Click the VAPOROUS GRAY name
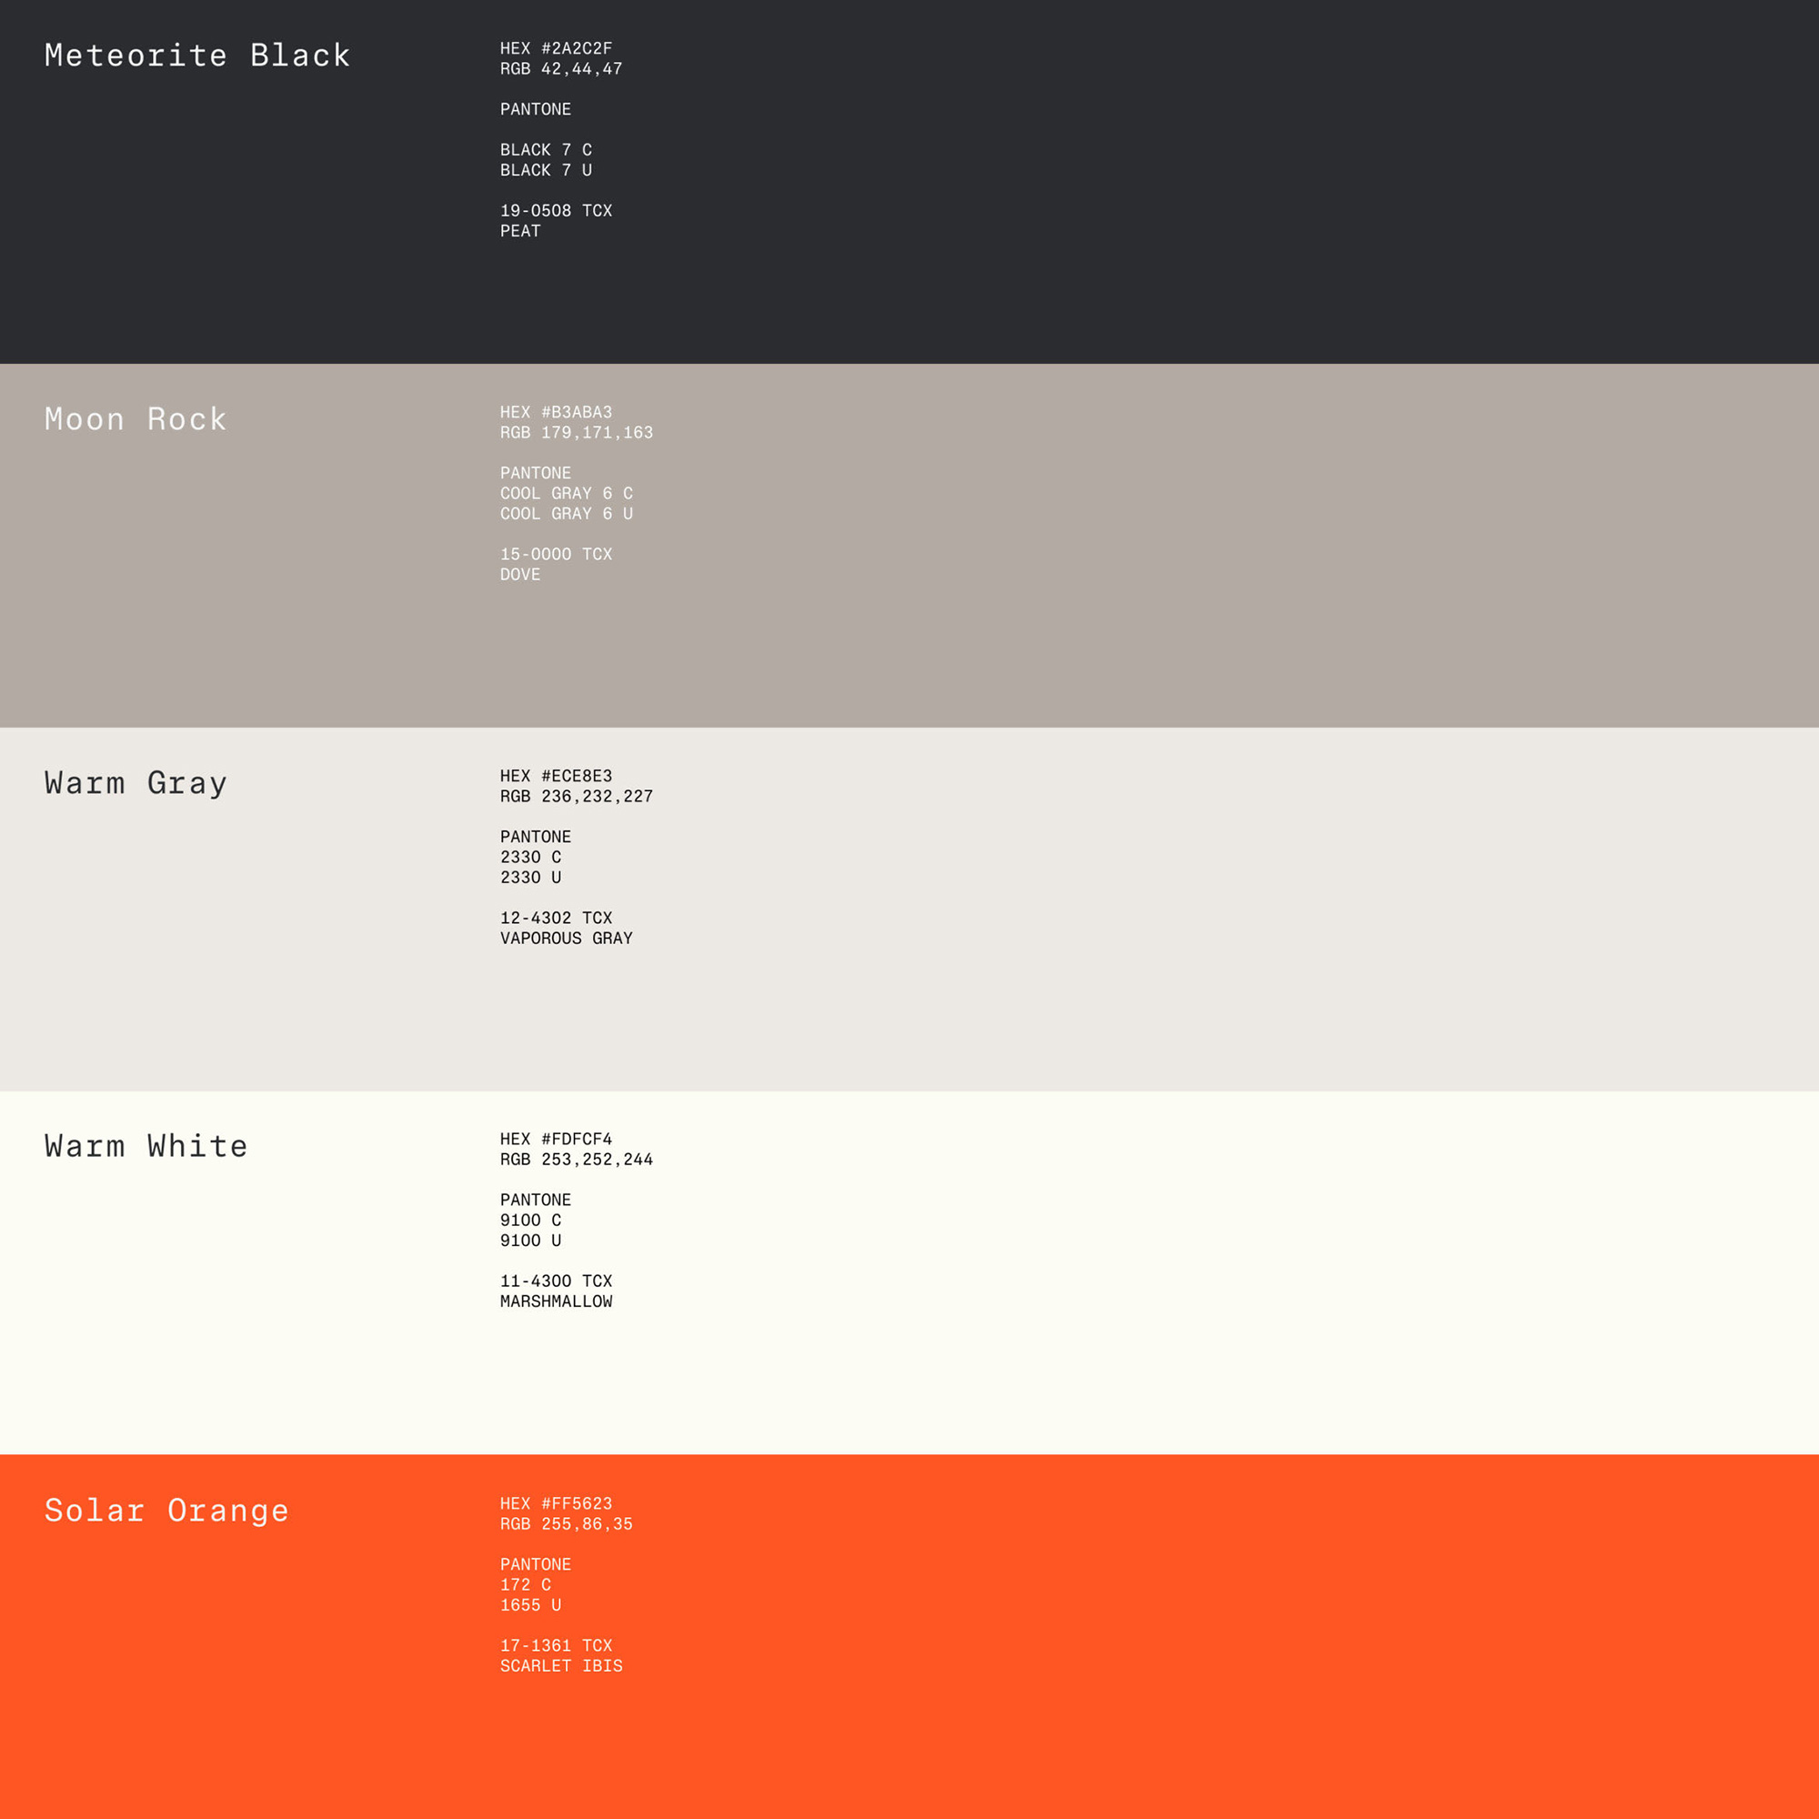 566,938
